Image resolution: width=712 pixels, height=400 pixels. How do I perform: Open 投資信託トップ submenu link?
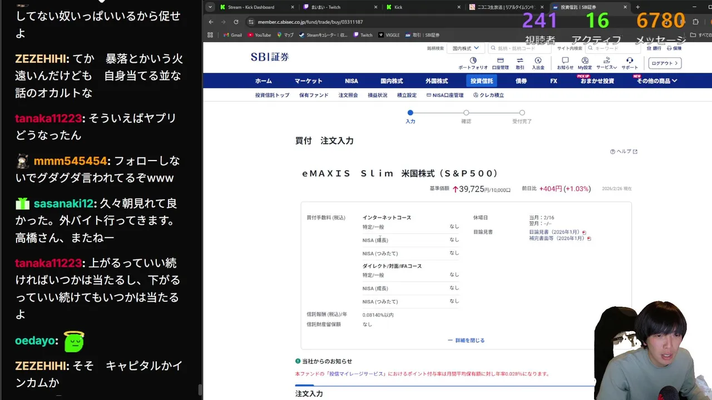point(273,95)
